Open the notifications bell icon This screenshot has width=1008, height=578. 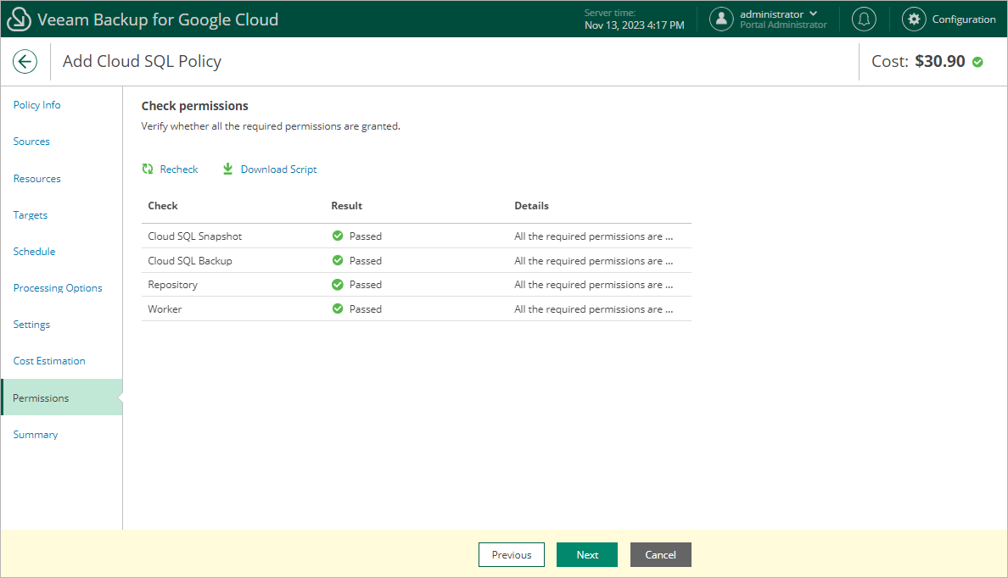pyautogui.click(x=864, y=19)
